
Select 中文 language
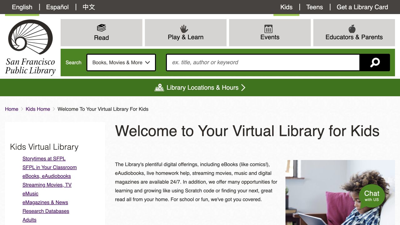click(89, 7)
